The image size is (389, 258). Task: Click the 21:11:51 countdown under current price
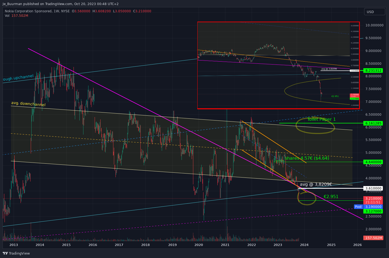[x=373, y=202]
